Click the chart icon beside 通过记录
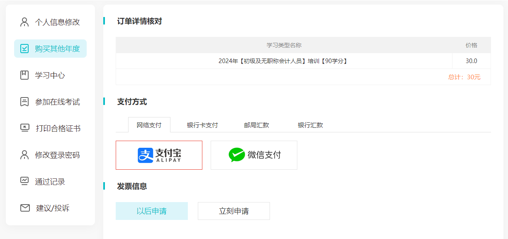508x239 pixels. (x=24, y=181)
